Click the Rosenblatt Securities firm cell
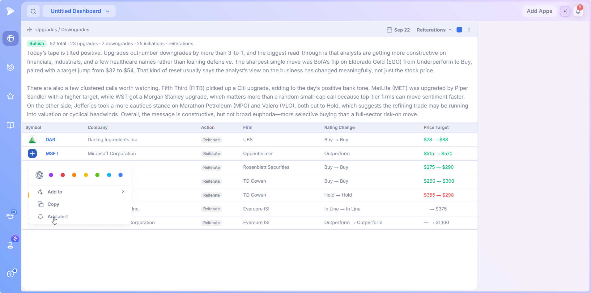 coord(266,167)
